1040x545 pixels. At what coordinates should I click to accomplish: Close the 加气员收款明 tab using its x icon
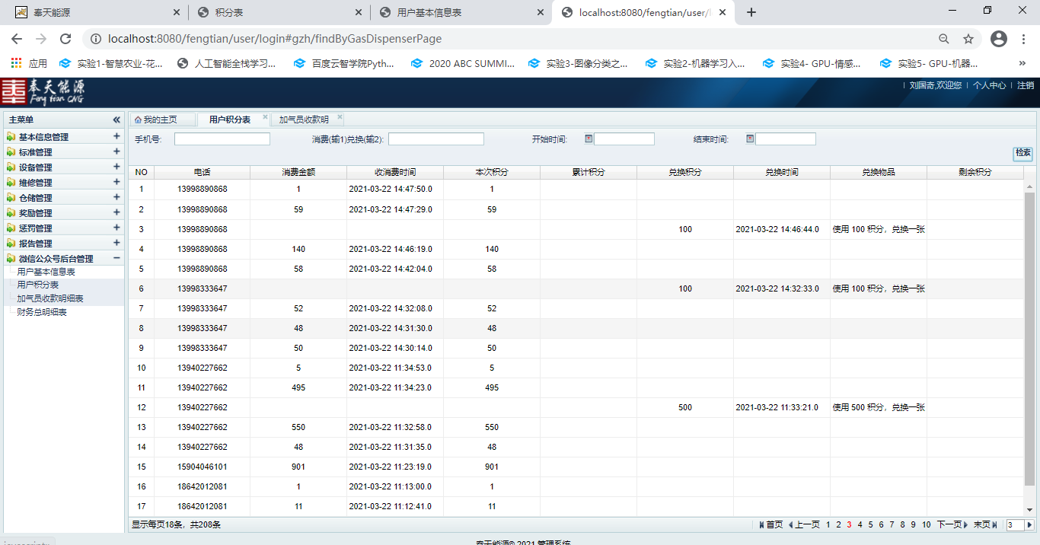click(x=340, y=117)
